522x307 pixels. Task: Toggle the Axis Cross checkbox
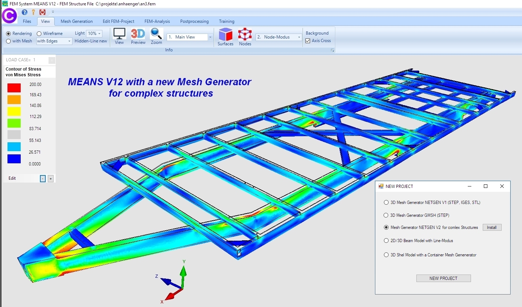coord(308,41)
